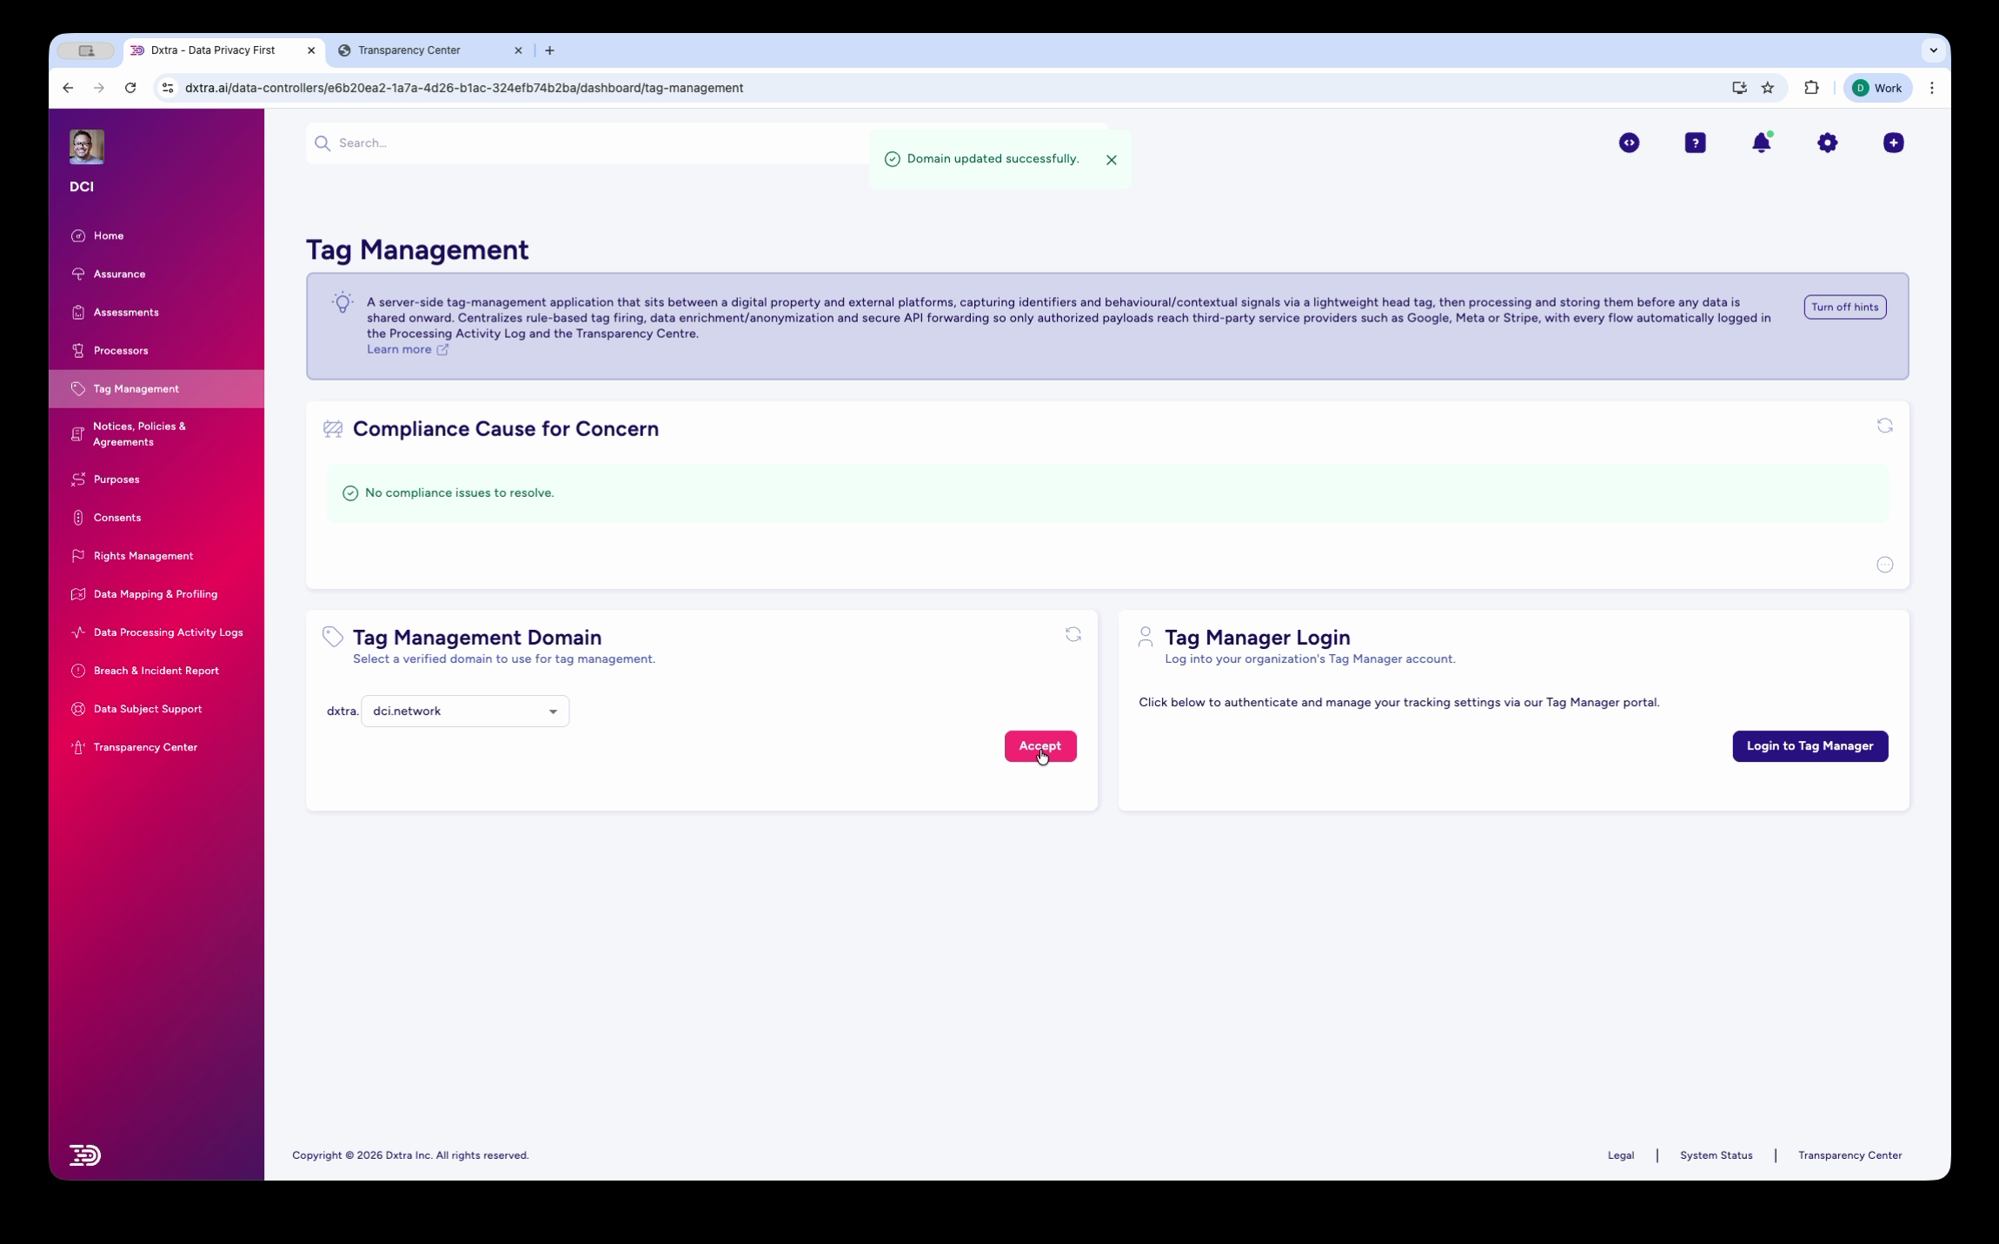
Task: Navigate to Rights Management in the sidebar
Action: (143, 555)
